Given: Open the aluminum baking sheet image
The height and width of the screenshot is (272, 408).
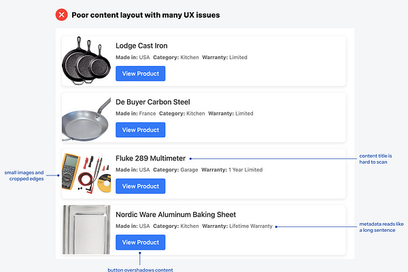Looking at the screenshot, I should pyautogui.click(x=86, y=230).
